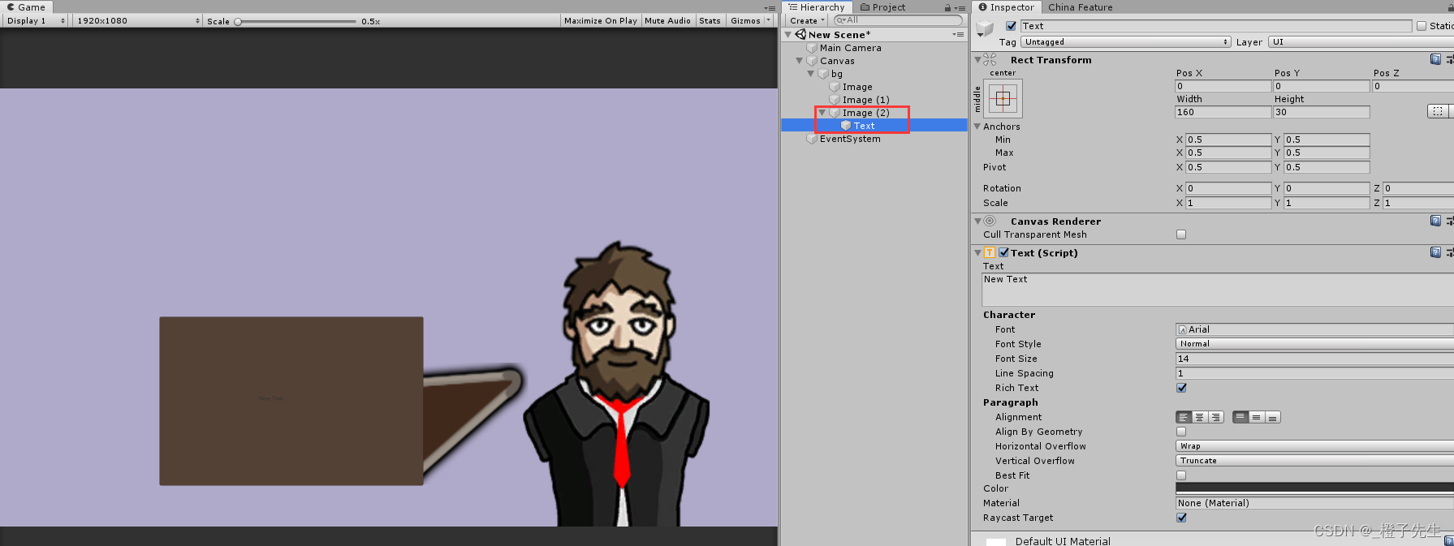This screenshot has width=1454, height=546.
Task: Enable Cull Transparent Mesh checkbox
Action: [x=1181, y=234]
